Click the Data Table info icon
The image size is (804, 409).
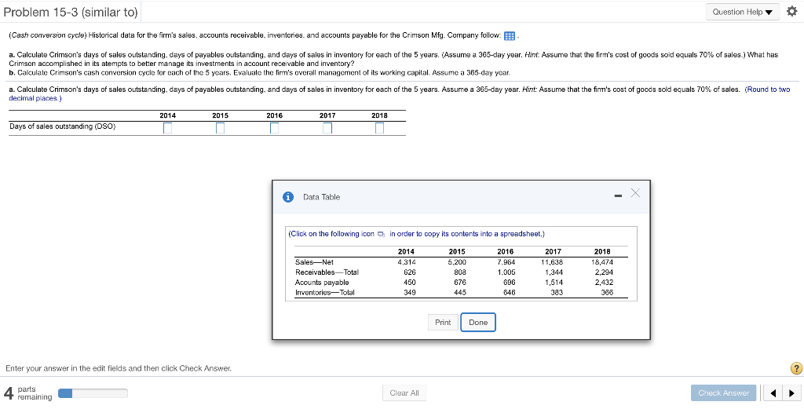289,197
